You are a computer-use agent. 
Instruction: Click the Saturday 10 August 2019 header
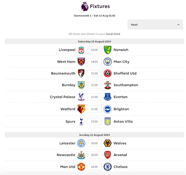coord(95,41)
